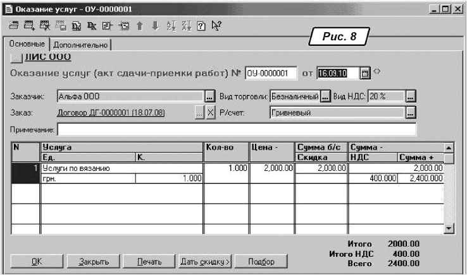Click the Дать скидку button
Screen dimensions: 467x275
204,261
